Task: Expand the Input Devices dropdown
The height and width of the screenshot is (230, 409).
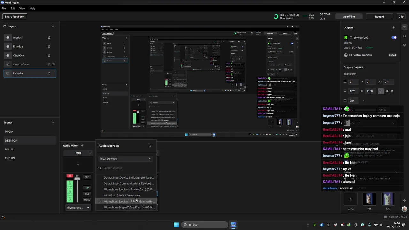Action: coord(126,159)
